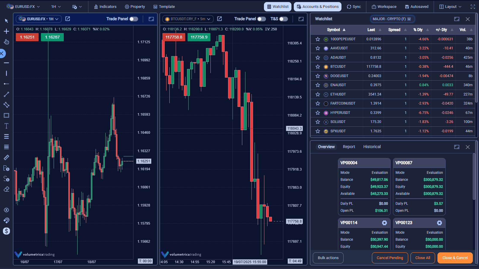Click the dollar sign trading icon
Image resolution: width=479 pixels, height=269 pixels.
pyautogui.click(x=6, y=231)
